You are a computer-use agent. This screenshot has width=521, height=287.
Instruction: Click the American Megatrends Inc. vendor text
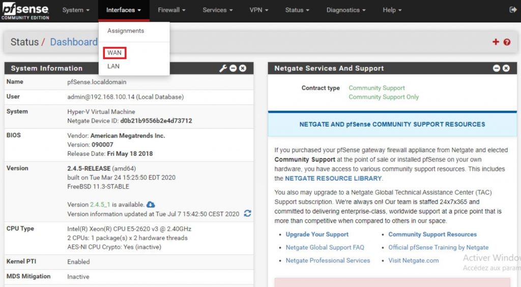coord(128,135)
